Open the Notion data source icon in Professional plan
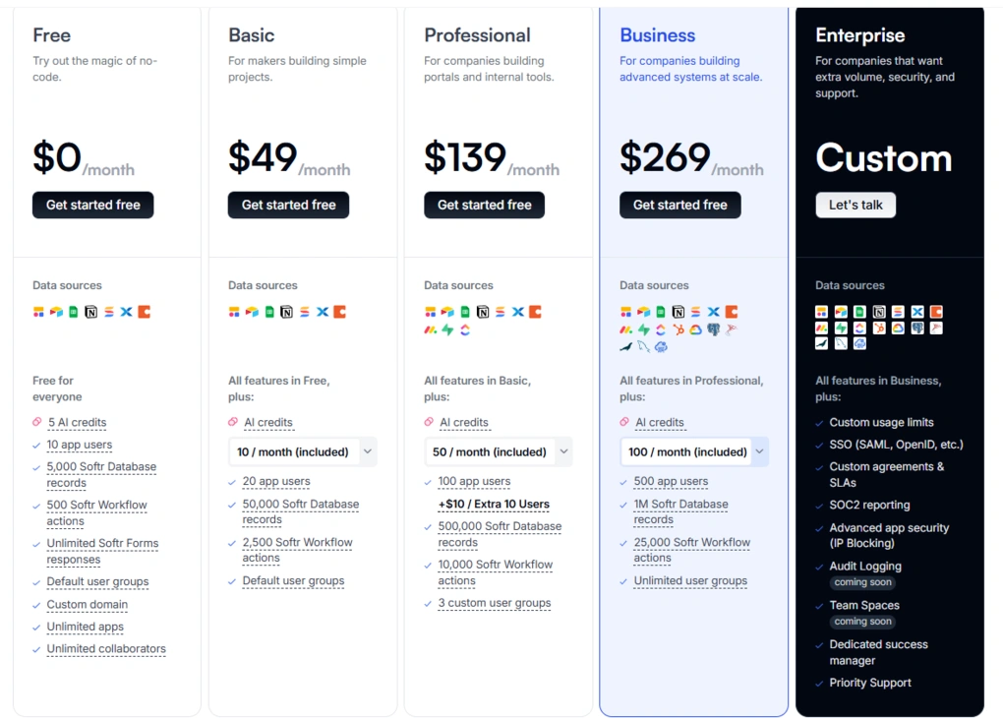This screenshot has width=1003, height=718. 484,311
